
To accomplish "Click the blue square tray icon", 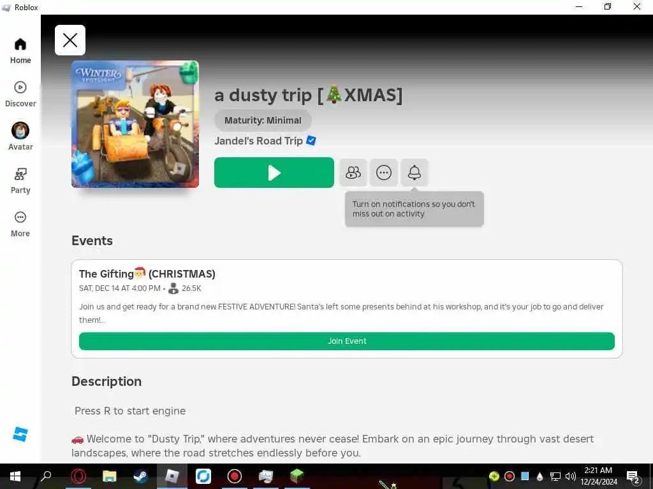I will (525, 476).
